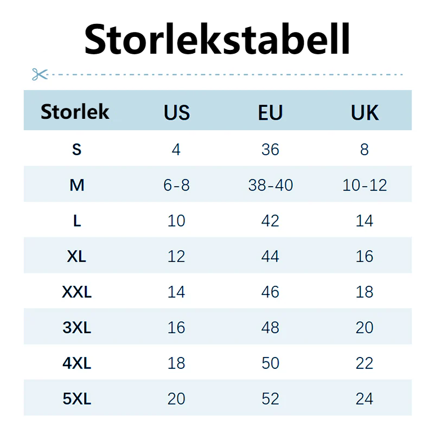Image resolution: width=434 pixels, height=434 pixels.
Task: Select the Storlek column header
Action: tap(75, 112)
